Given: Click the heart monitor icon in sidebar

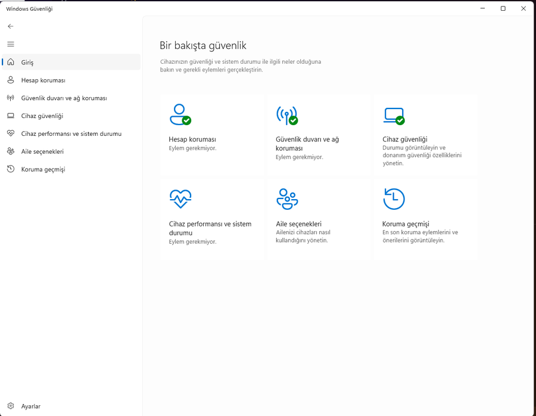Looking at the screenshot, I should click(11, 134).
